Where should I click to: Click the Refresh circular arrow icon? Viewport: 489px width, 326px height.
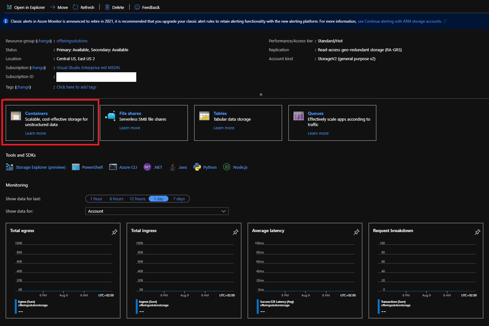[75, 7]
